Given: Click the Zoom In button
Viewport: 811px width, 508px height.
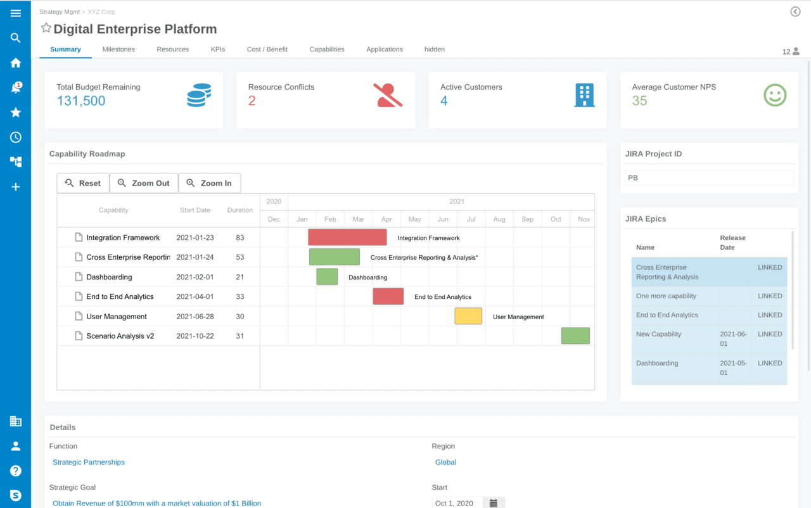Looking at the screenshot, I should click(210, 183).
